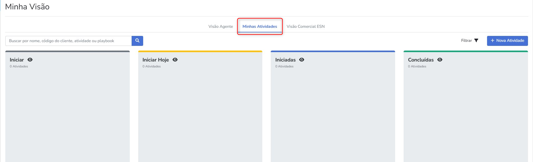Select the Iniciadas column header text

point(285,60)
